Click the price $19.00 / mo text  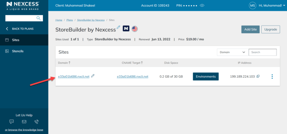[195, 39]
